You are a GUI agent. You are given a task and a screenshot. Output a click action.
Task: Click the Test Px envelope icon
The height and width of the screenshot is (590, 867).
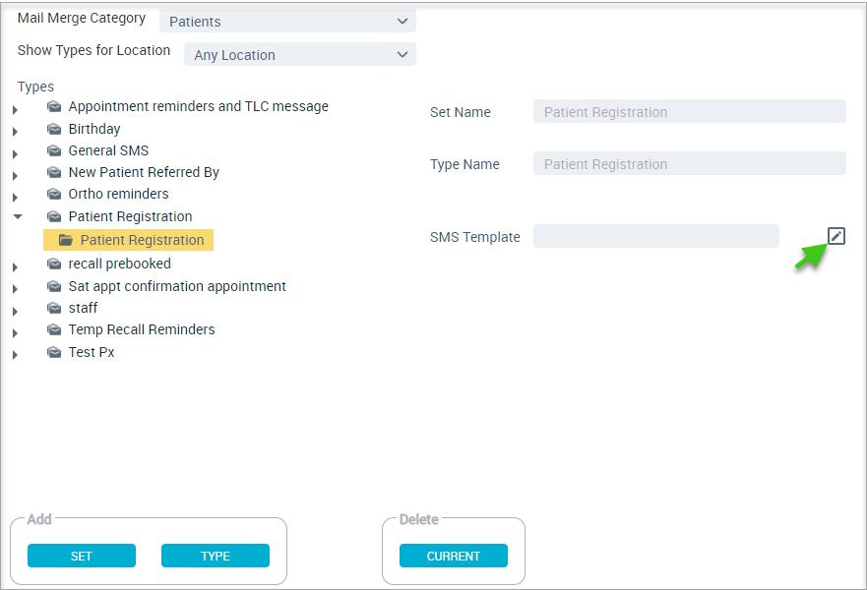click(54, 352)
